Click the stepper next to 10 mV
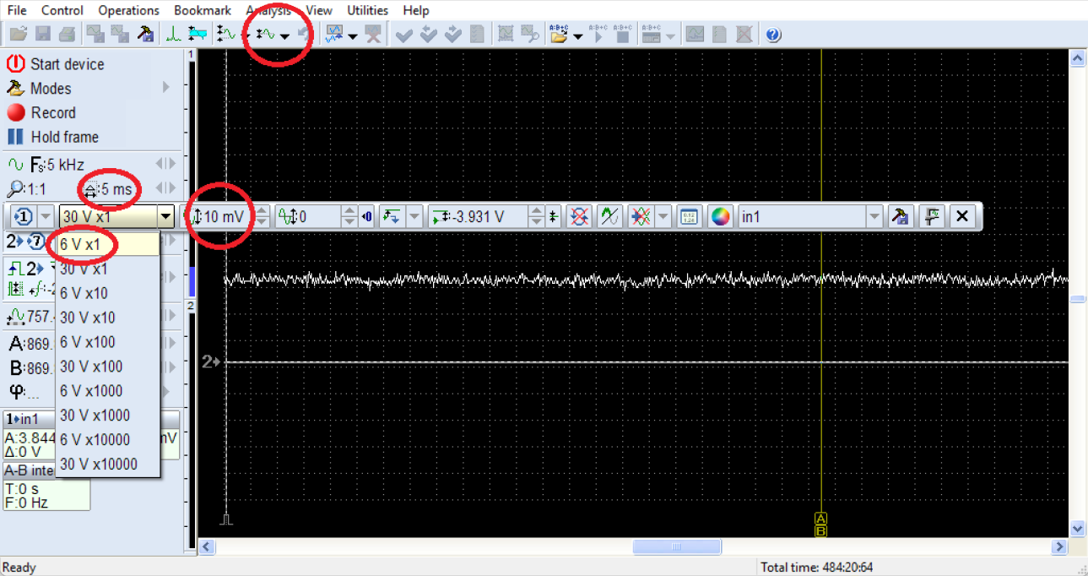This screenshot has height=576, width=1088. pyautogui.click(x=262, y=217)
